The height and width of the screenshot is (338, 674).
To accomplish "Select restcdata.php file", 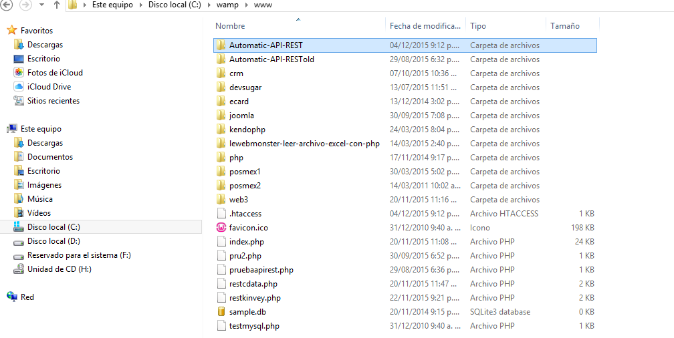I will [253, 284].
